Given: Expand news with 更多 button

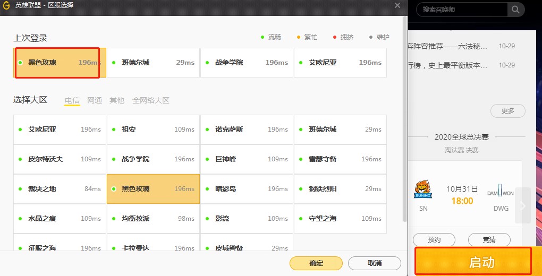Looking at the screenshot, I should (508, 111).
